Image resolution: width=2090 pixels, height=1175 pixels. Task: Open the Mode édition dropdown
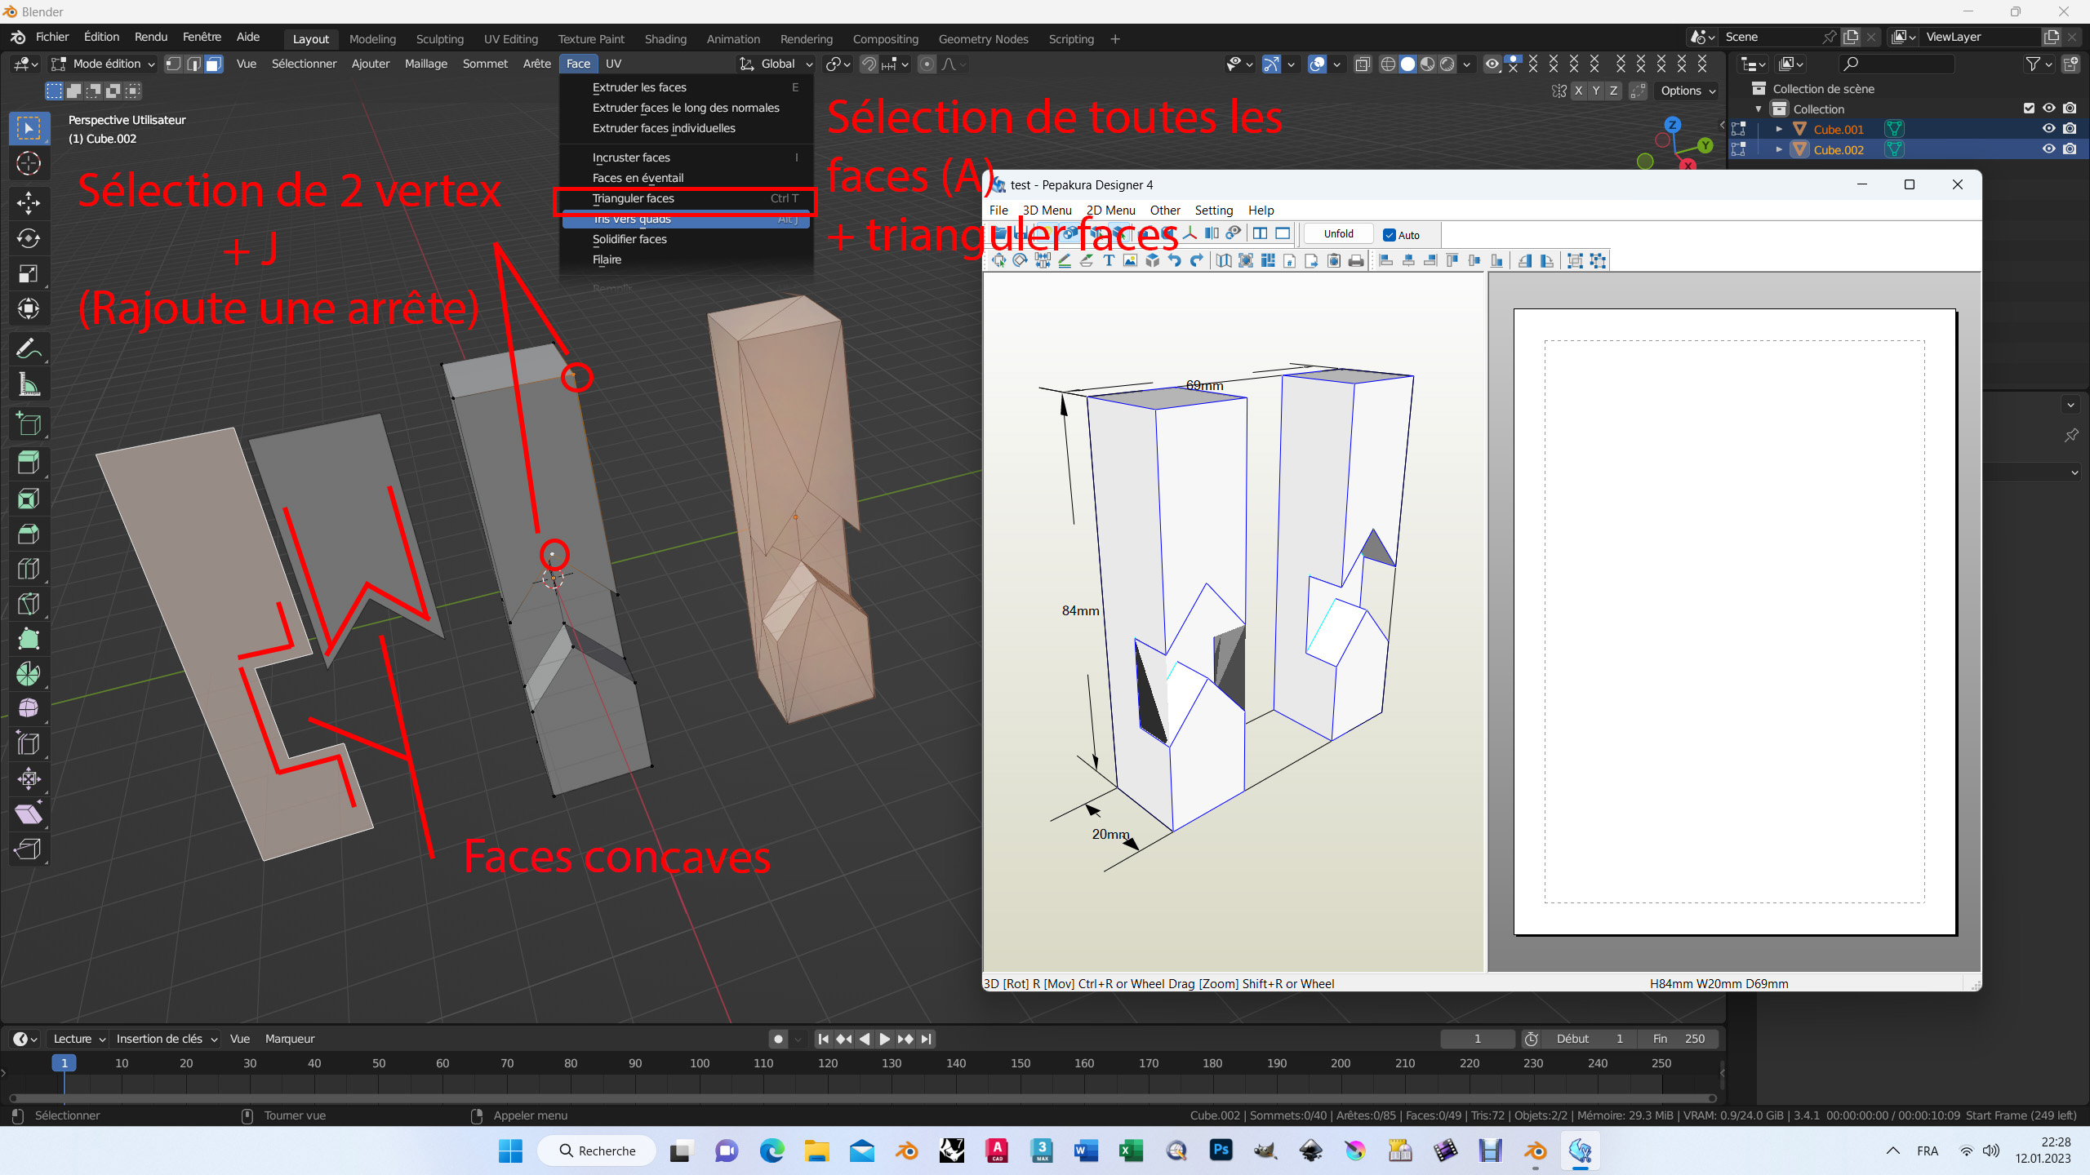click(x=103, y=64)
